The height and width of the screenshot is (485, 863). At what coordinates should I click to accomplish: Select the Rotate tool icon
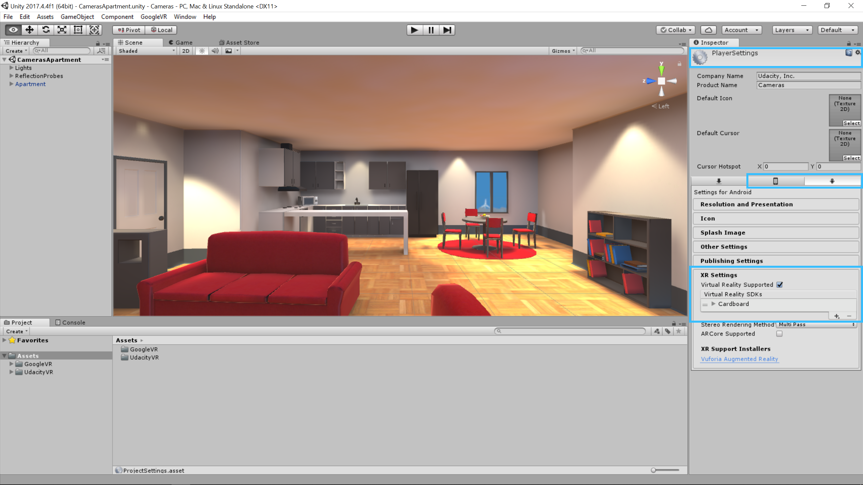point(46,30)
